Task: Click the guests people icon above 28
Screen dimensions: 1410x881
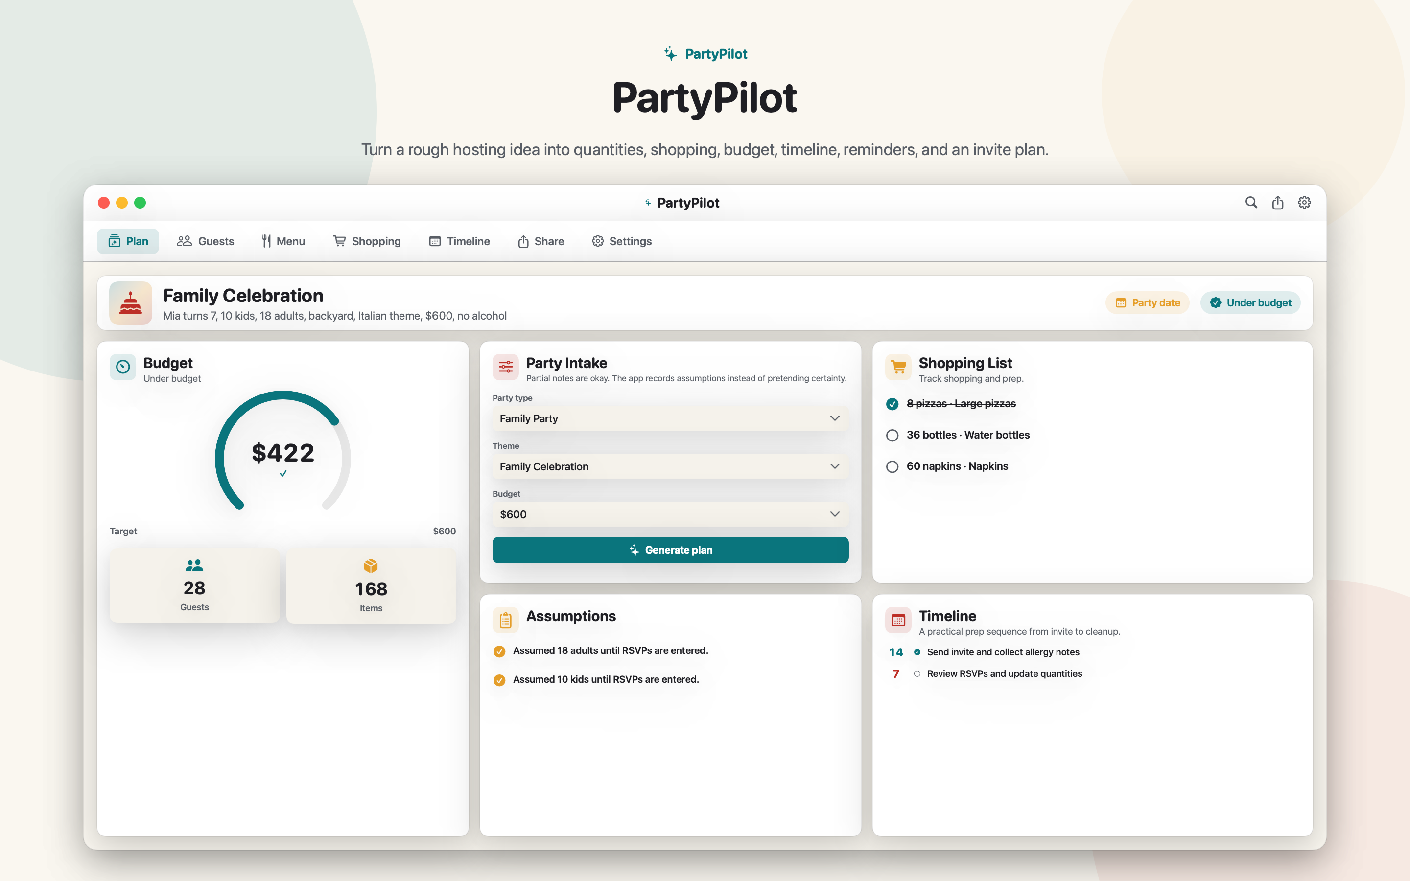Action: coord(194,565)
